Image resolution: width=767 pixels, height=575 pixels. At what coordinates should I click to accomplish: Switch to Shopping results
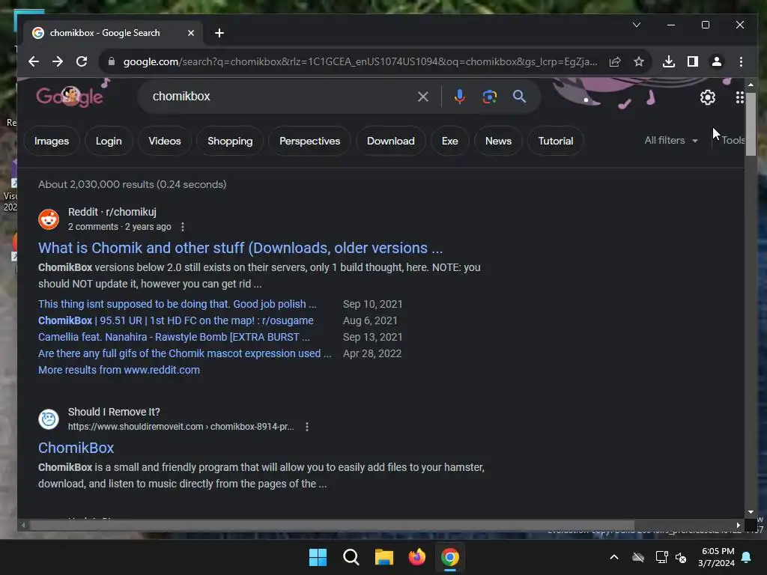pos(230,141)
